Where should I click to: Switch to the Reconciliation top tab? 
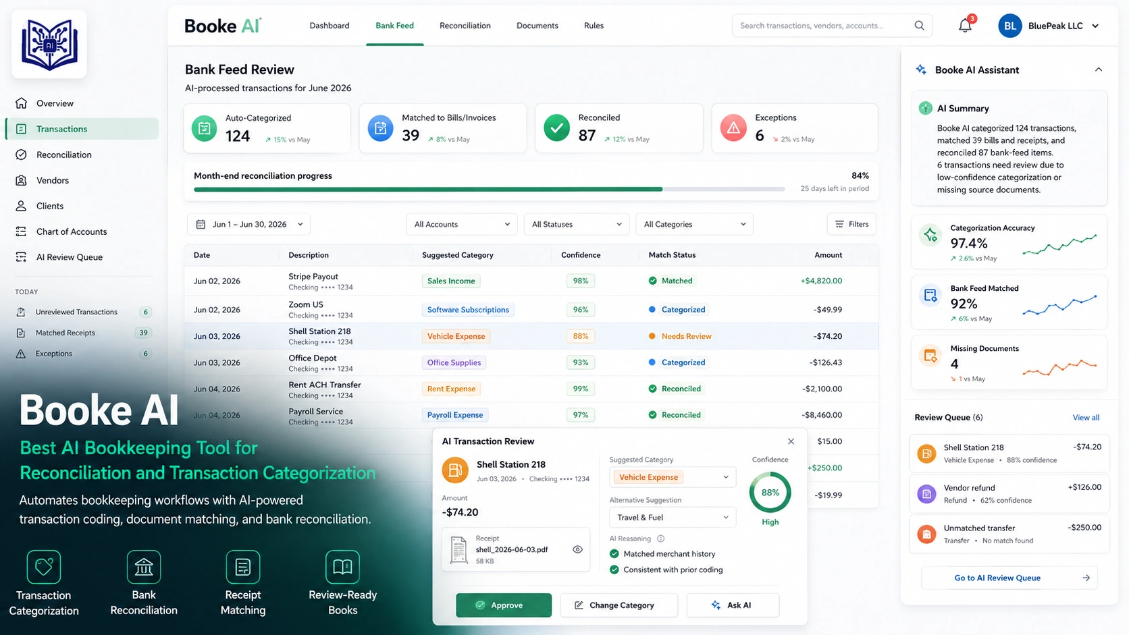pyautogui.click(x=465, y=26)
